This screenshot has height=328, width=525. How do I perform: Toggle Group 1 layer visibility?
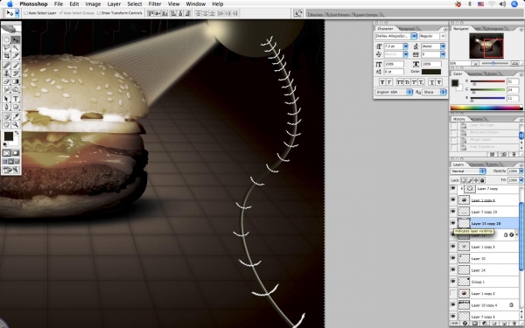tap(453, 282)
